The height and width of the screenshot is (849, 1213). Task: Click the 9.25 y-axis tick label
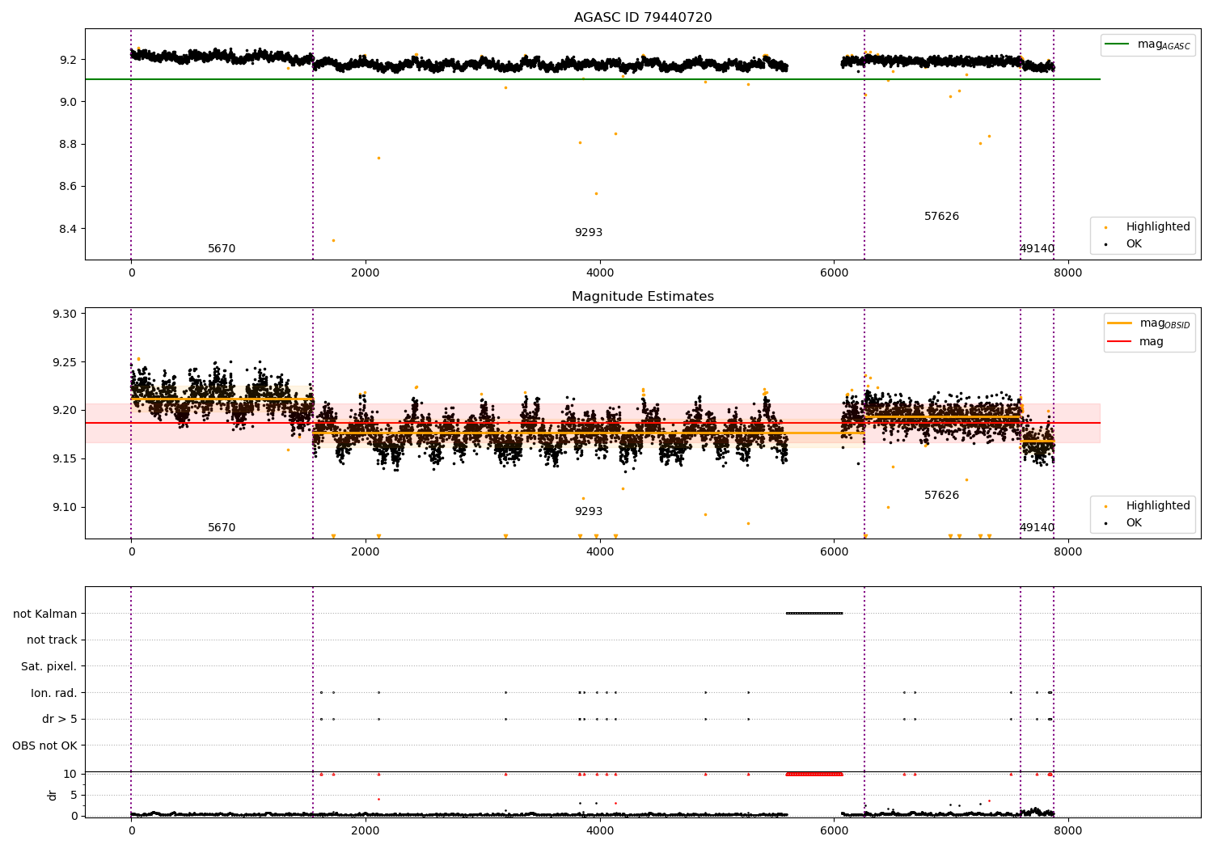[x=65, y=362]
